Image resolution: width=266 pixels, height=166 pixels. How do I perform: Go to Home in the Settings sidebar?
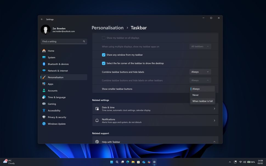51,51
